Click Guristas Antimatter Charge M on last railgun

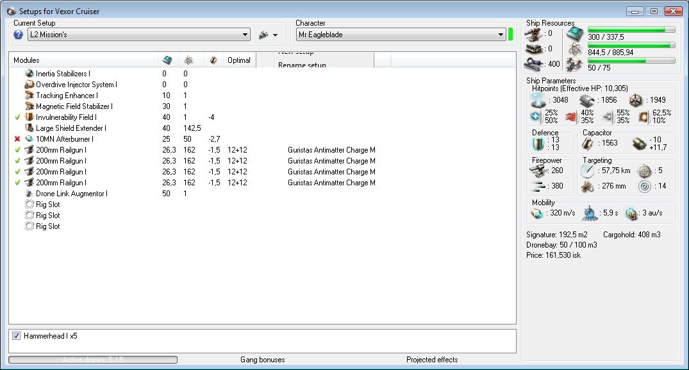click(x=331, y=182)
